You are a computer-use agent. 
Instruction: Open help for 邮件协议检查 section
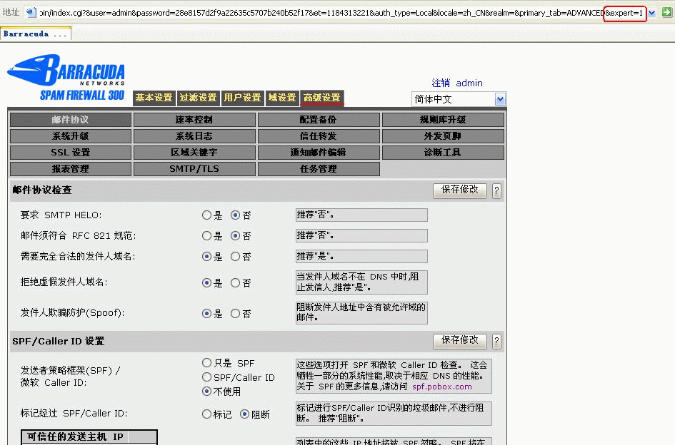click(x=496, y=191)
